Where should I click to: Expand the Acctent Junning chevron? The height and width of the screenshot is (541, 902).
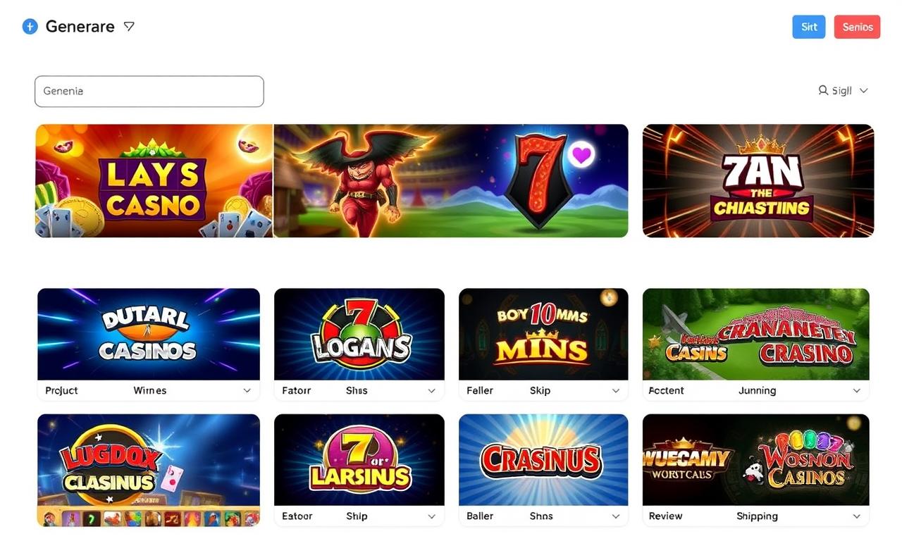pos(856,390)
